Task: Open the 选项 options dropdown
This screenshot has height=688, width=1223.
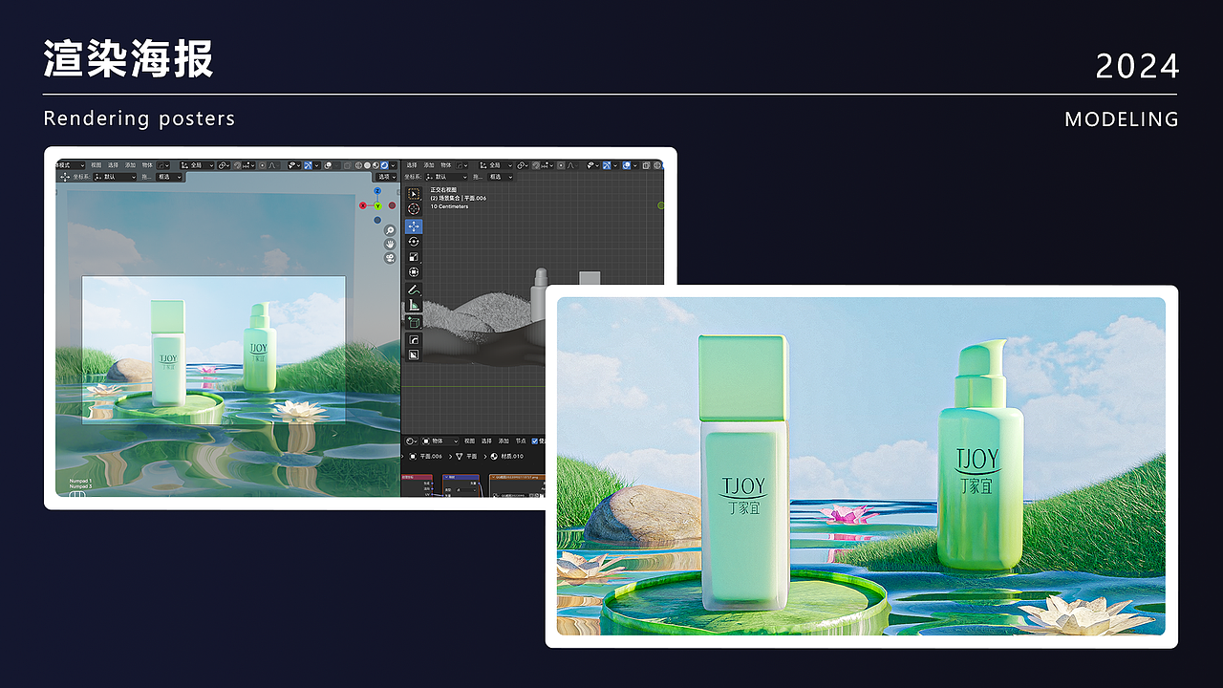Action: point(386,177)
